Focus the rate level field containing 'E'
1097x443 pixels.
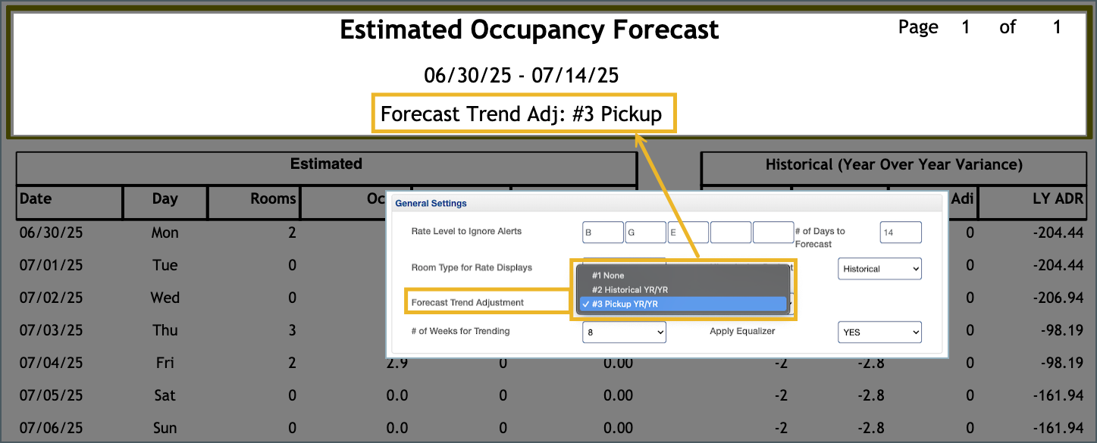(x=688, y=232)
